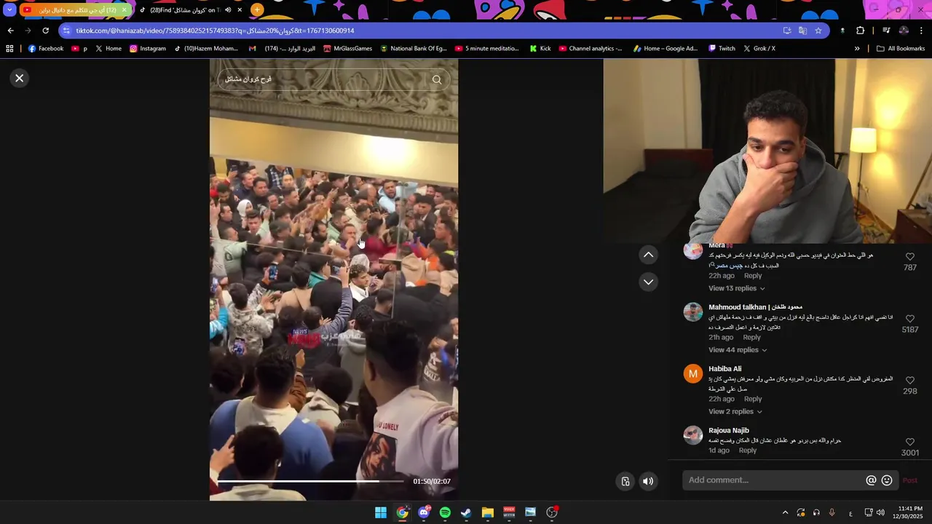The image size is (932, 524).
Task: Open the emoji picker in comment box
Action: (887, 480)
